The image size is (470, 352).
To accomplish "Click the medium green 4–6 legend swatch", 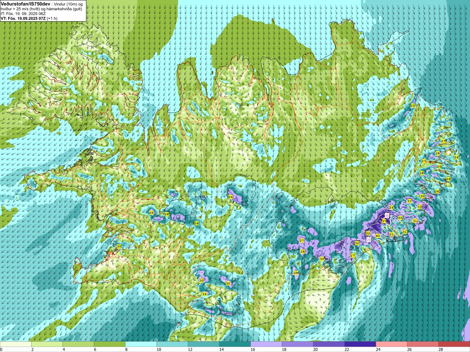I will pos(78,344).
